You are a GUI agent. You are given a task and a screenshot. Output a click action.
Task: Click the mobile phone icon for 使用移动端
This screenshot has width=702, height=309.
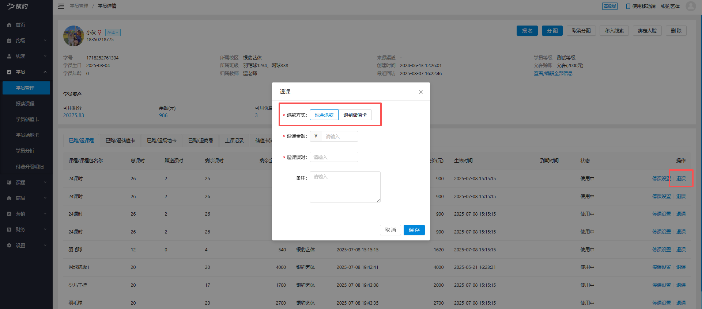pos(628,6)
